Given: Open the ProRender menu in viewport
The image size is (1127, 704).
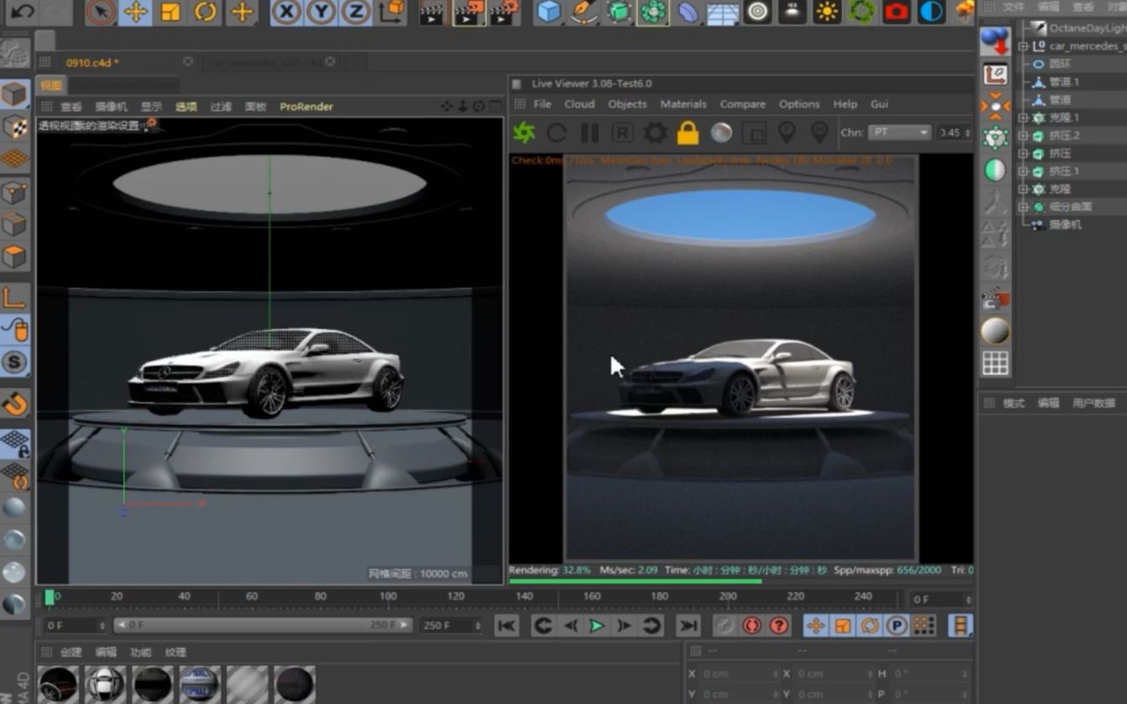Looking at the screenshot, I should (306, 107).
